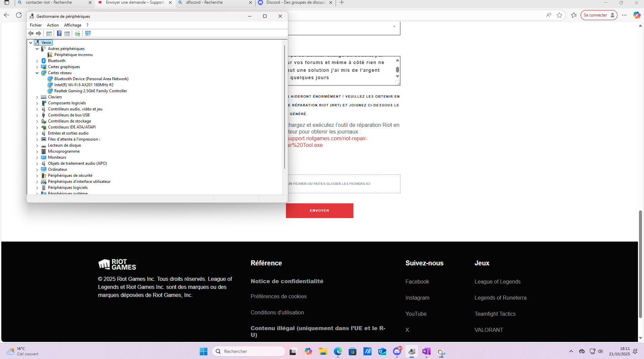Open the blue Help question-mark toolbar icon
The height and width of the screenshot is (359, 644).
(59, 34)
